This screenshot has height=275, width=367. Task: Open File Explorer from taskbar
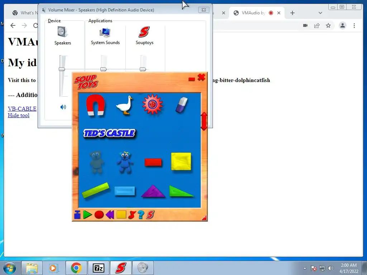click(32, 268)
